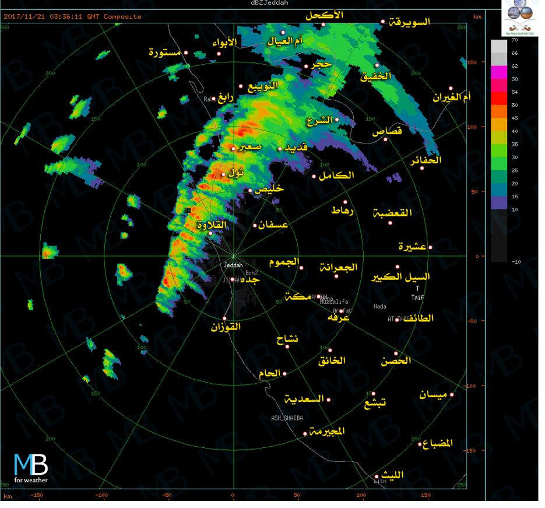Click the 'أم الغيران' location label
The height and width of the screenshot is (508, 545).
[452, 97]
